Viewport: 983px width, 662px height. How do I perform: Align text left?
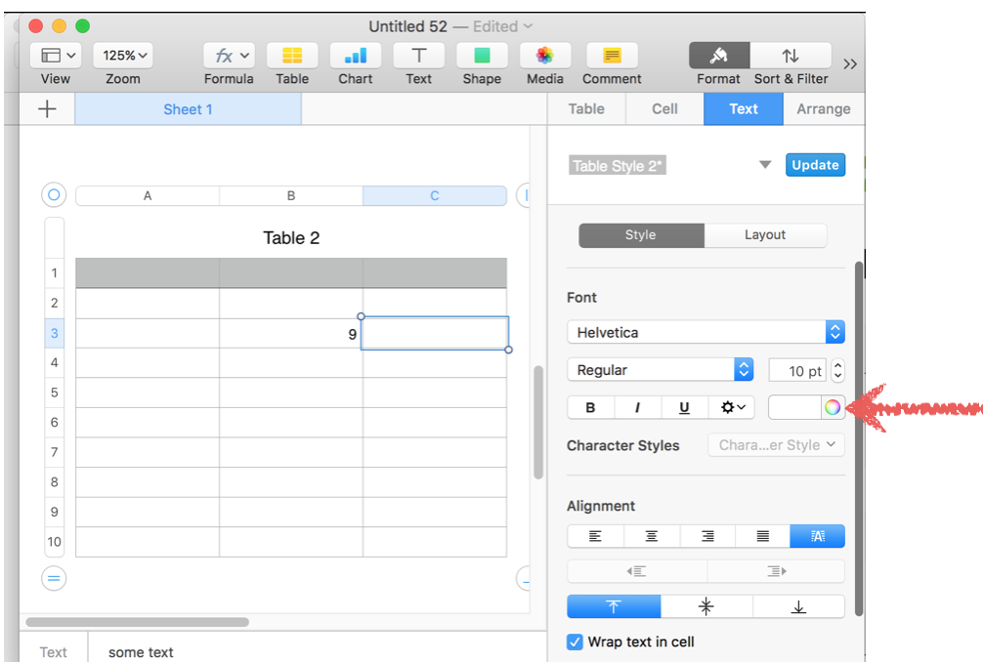(x=596, y=536)
